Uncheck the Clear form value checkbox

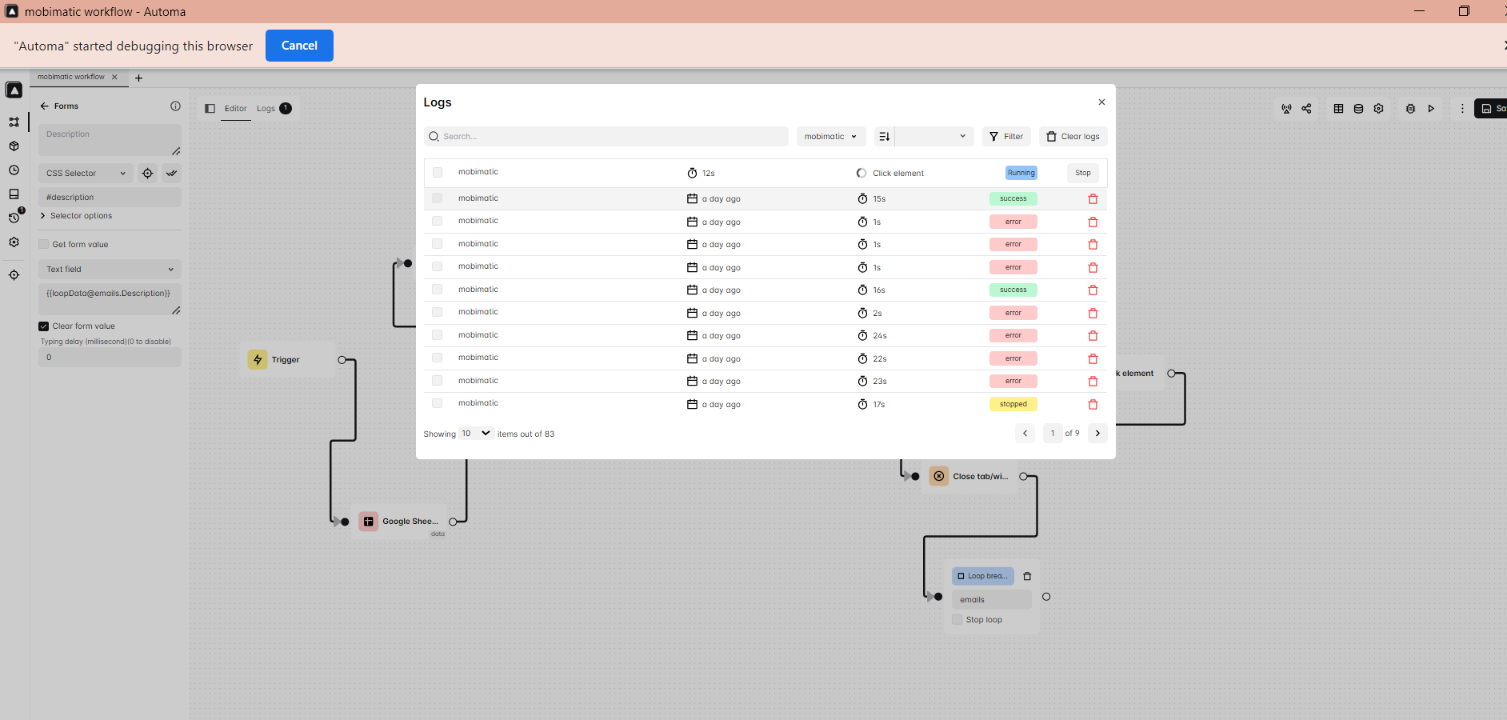[x=44, y=326]
